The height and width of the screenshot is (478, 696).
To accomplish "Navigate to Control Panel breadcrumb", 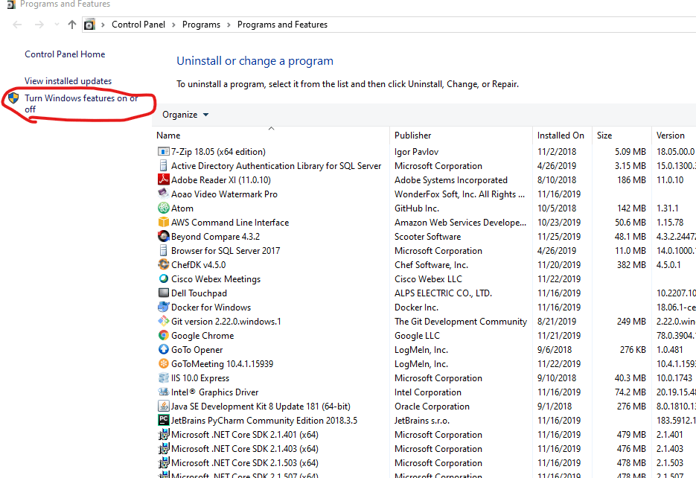I will [x=138, y=25].
